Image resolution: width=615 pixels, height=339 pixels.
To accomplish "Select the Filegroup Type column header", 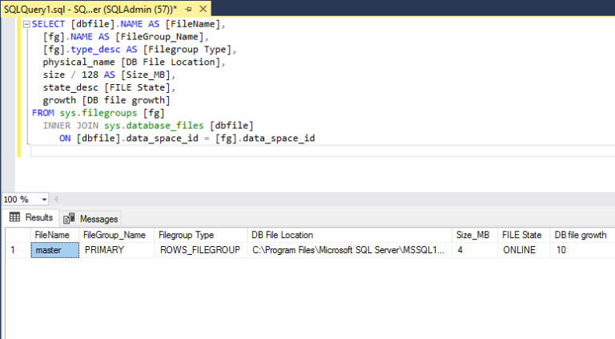I will click(200, 235).
